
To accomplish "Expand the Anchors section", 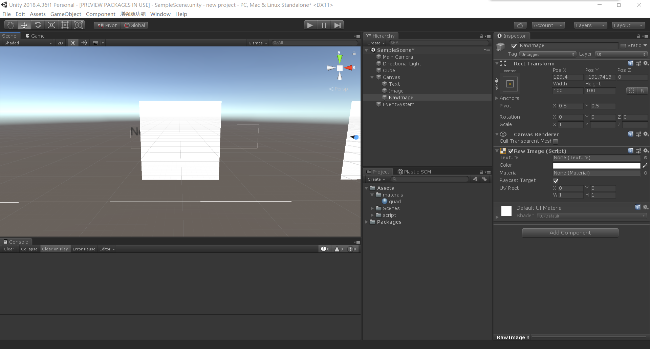I will [x=497, y=98].
